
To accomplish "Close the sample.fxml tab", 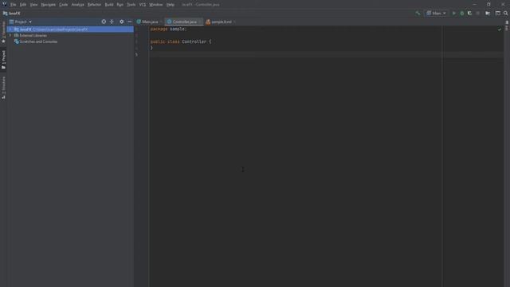I will (x=234, y=22).
